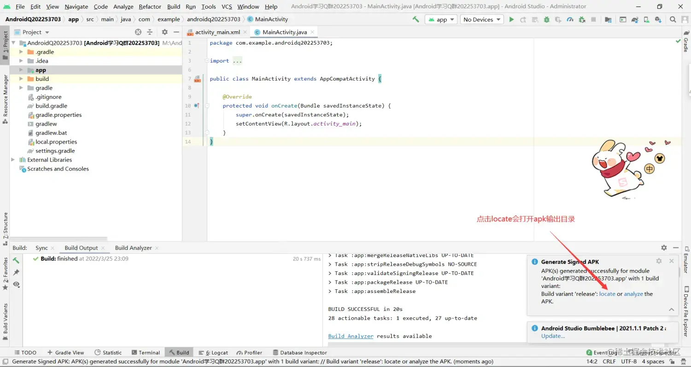Image resolution: width=691 pixels, height=367 pixels.
Task: Click the related XML gutter icon on line 7
Action: pos(197,79)
